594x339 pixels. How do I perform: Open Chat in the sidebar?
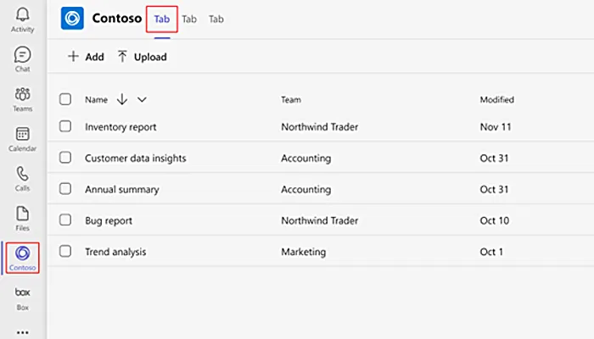(23, 56)
